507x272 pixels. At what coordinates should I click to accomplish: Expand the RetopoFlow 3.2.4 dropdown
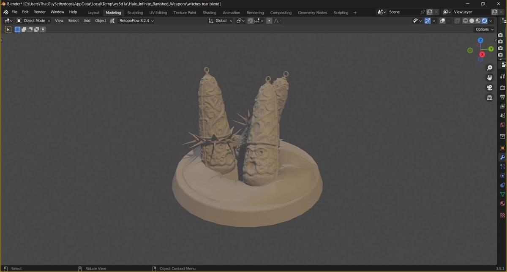[136, 21]
